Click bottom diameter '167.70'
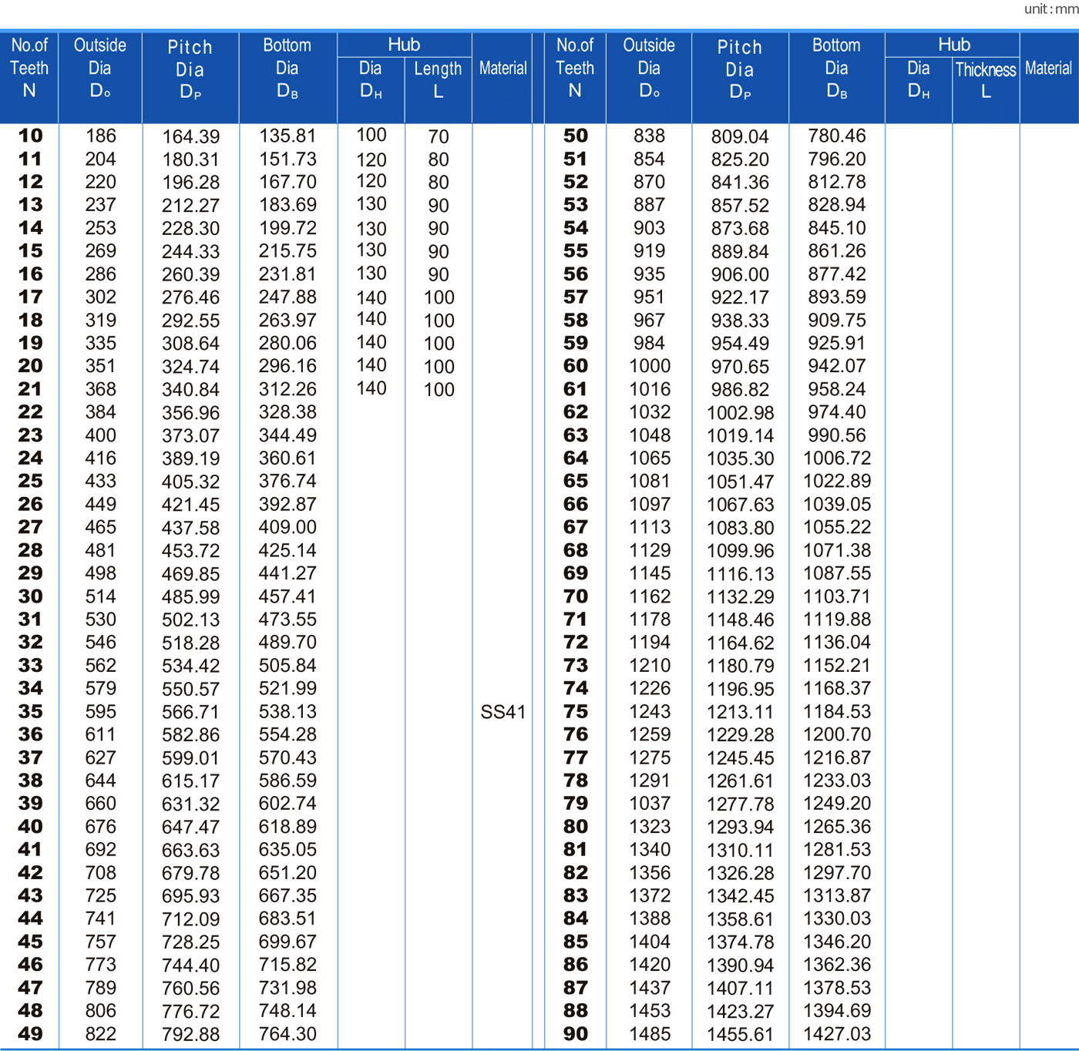The height and width of the screenshot is (1051, 1079). click(287, 182)
